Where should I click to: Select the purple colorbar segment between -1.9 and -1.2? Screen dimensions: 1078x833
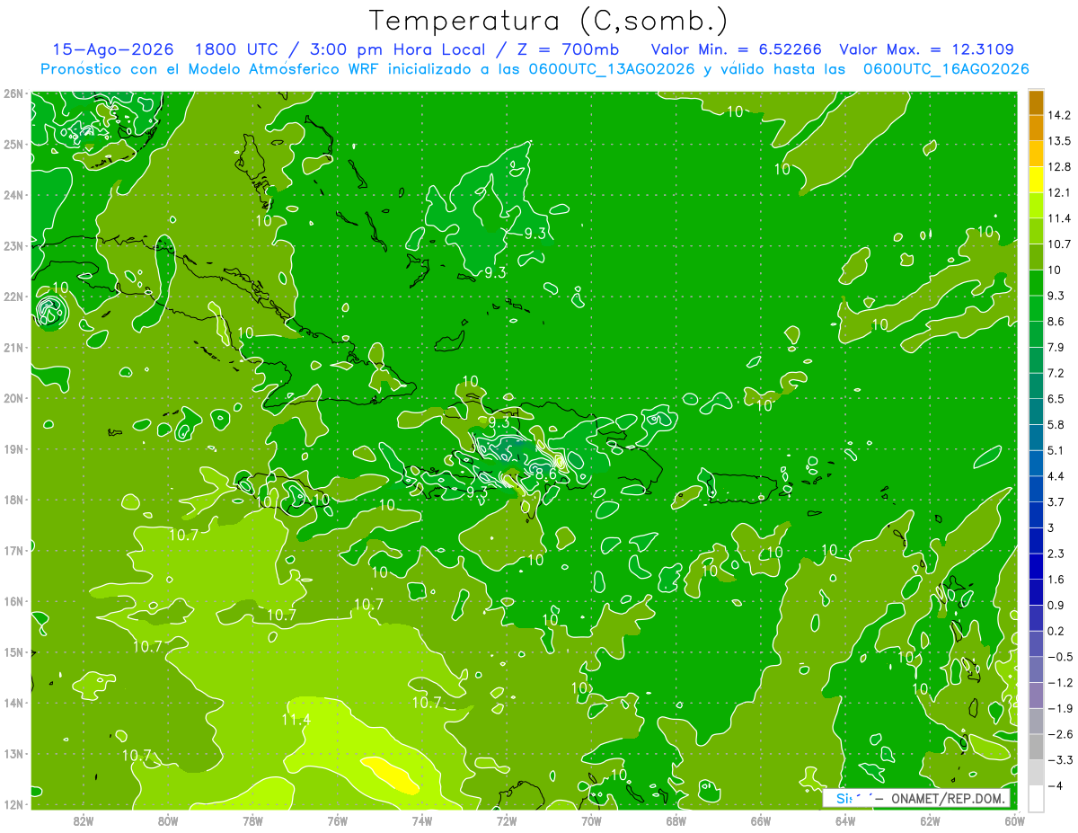(1036, 695)
